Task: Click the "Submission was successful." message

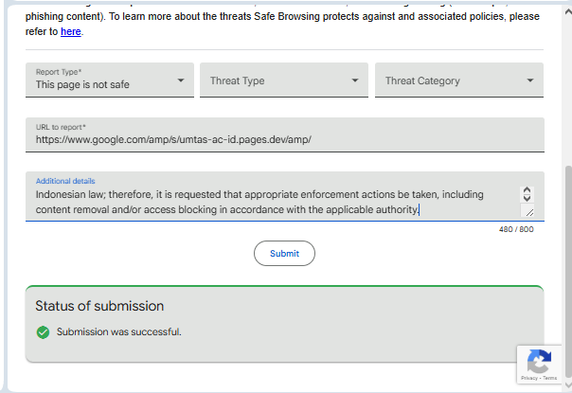Action: pyautogui.click(x=118, y=332)
